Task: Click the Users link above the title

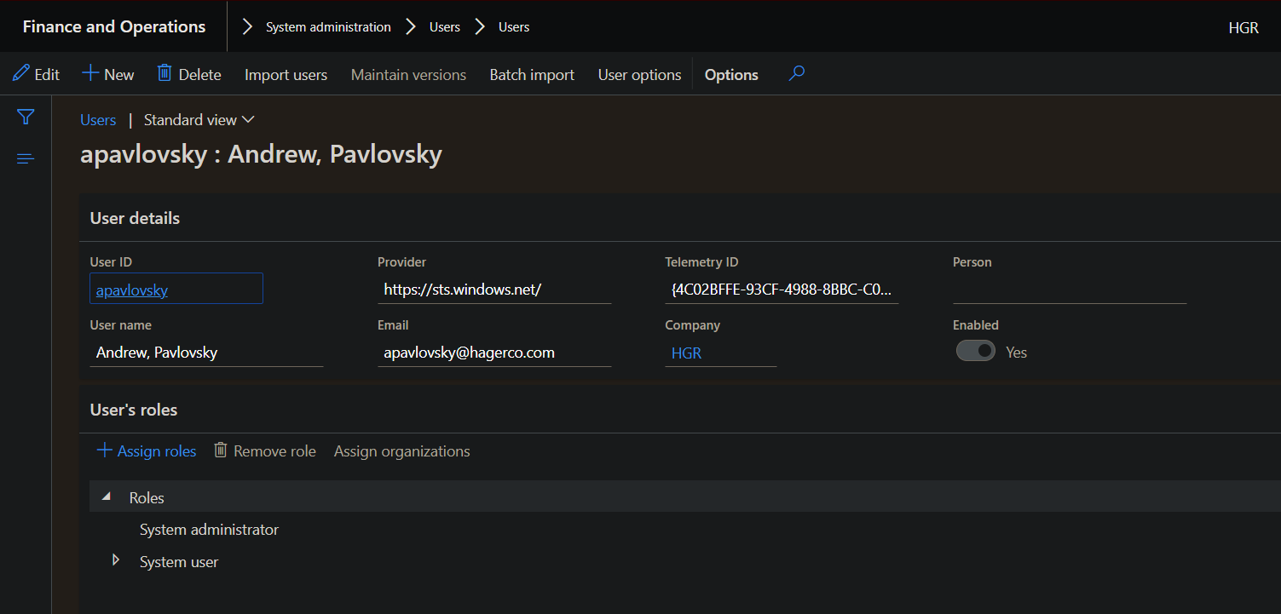Action: coord(98,120)
